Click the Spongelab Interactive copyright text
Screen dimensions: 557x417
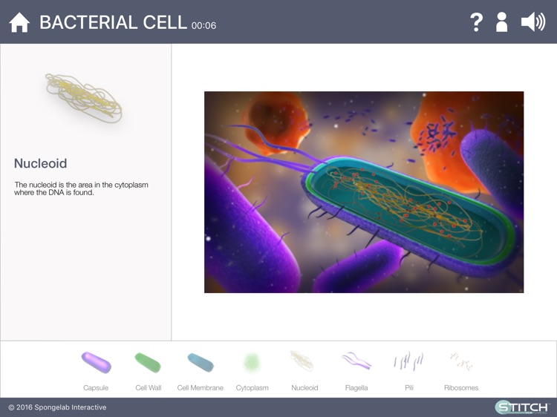[57, 407]
